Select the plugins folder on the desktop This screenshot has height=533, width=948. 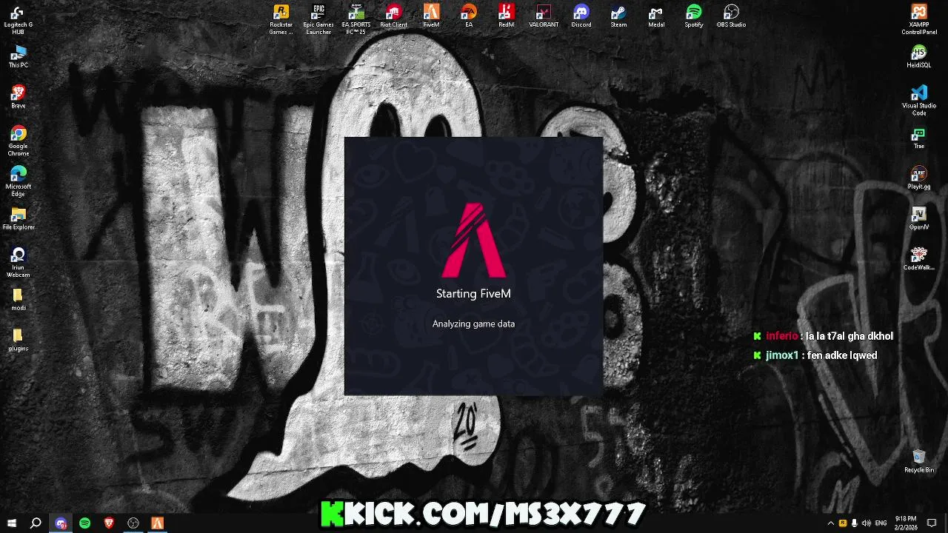pyautogui.click(x=18, y=341)
